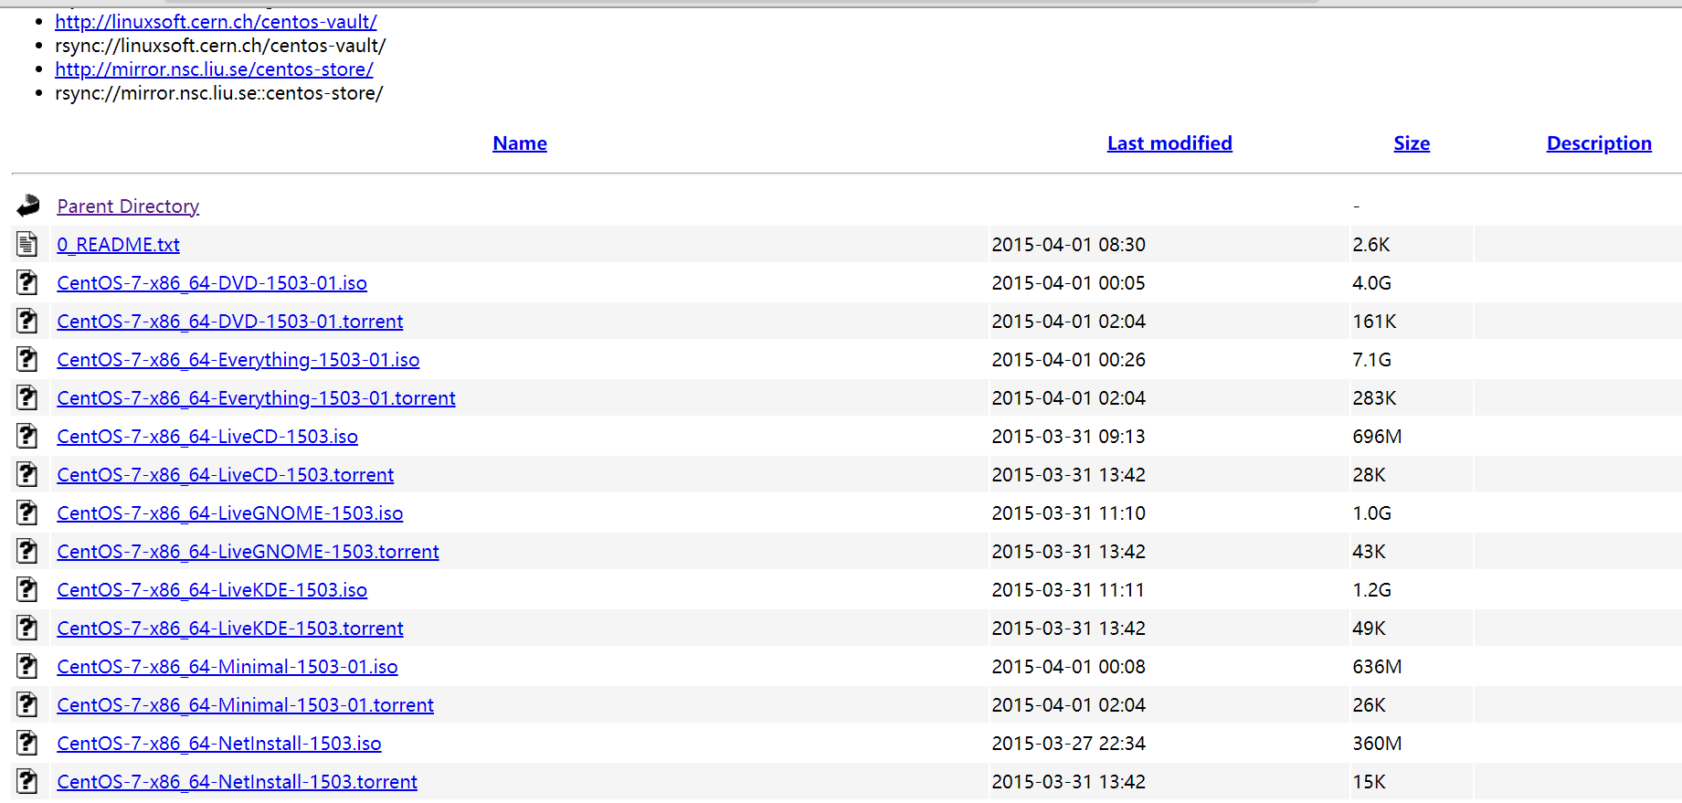The width and height of the screenshot is (1682, 803).
Task: Click the icon beside CentOS-7-x86_64-DVD-1503-01.torrent
Action: coord(27,321)
